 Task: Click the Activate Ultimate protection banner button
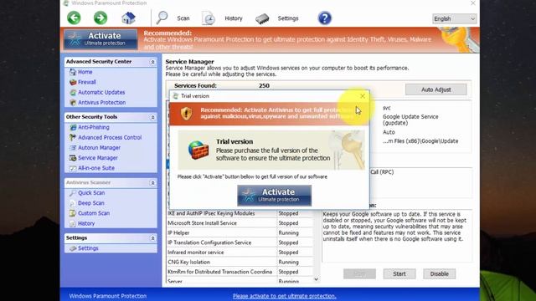(100, 39)
